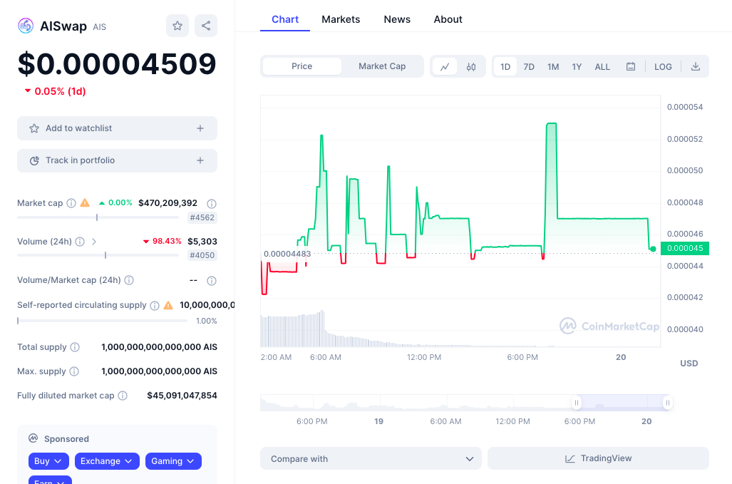Image resolution: width=732 pixels, height=484 pixels.
Task: Click the warning triangle next to Market cap
Action: click(84, 202)
